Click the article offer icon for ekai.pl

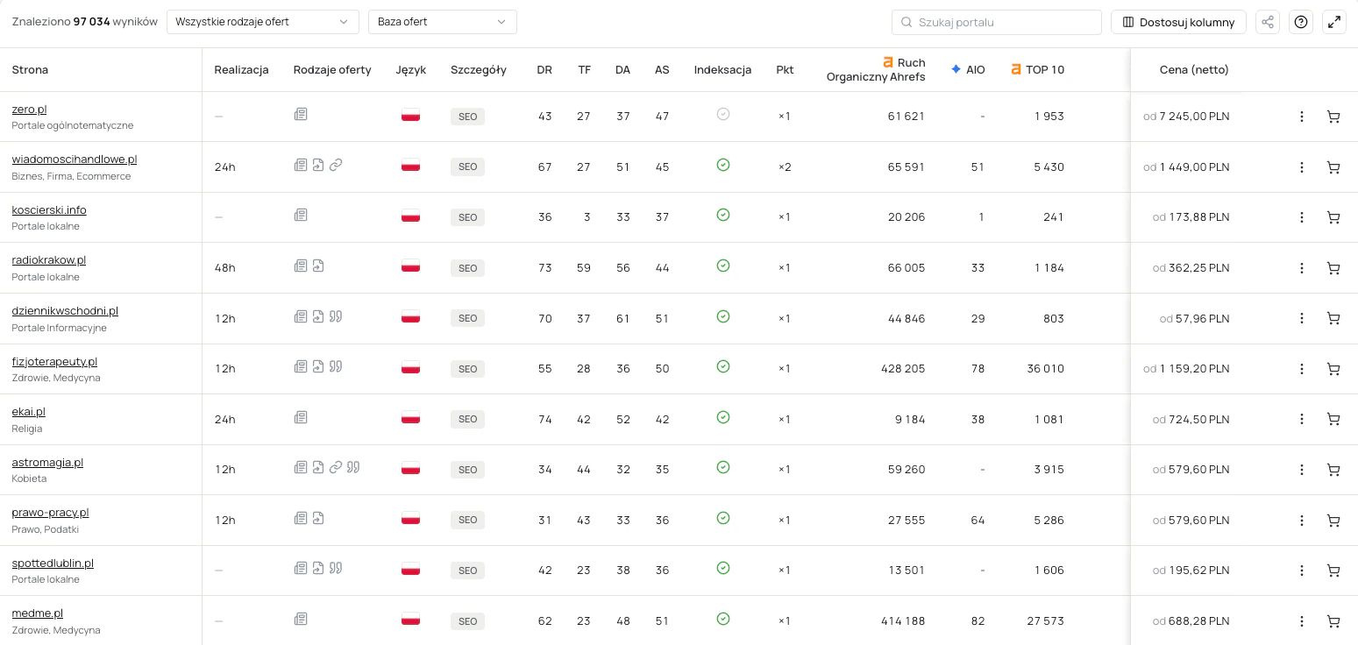[301, 417]
